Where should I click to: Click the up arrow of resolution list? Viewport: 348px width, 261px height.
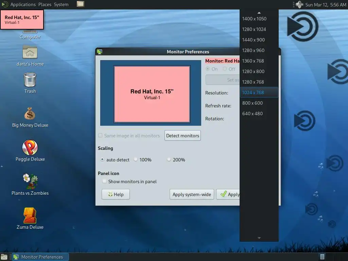click(259, 13)
